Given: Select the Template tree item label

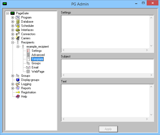Looking at the screenshot, I should tap(37, 59).
